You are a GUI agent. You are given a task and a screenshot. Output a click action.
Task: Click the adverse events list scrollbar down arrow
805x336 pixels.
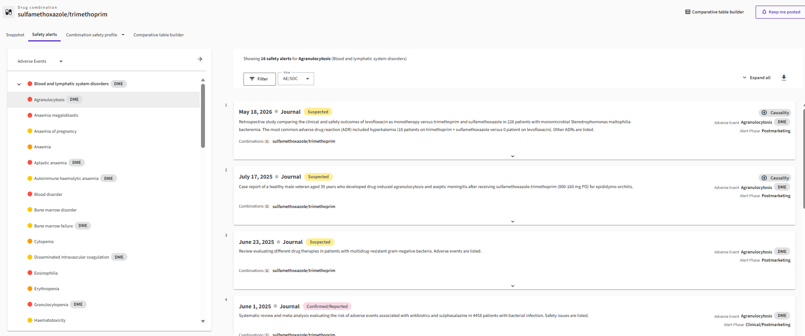click(x=203, y=321)
